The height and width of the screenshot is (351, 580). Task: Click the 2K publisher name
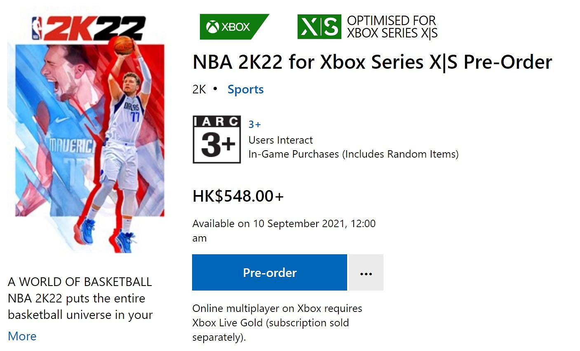198,89
